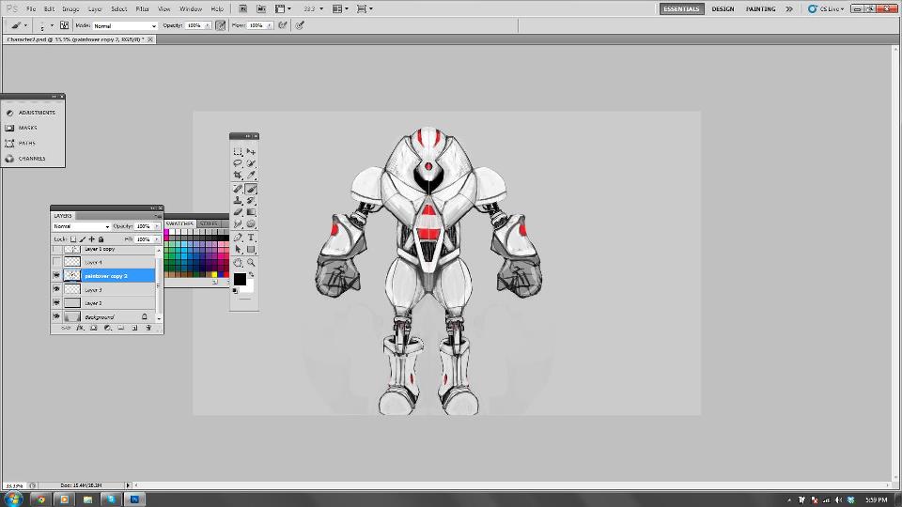
Task: Click the black foreground color swatch
Action: [x=240, y=279]
